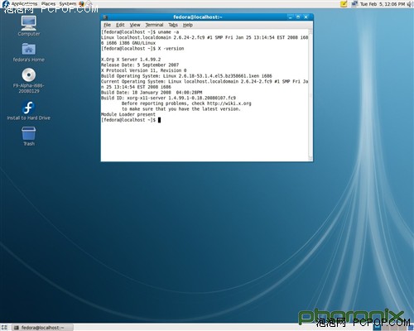Close the terminal window
414x331 pixels.
[306, 17]
